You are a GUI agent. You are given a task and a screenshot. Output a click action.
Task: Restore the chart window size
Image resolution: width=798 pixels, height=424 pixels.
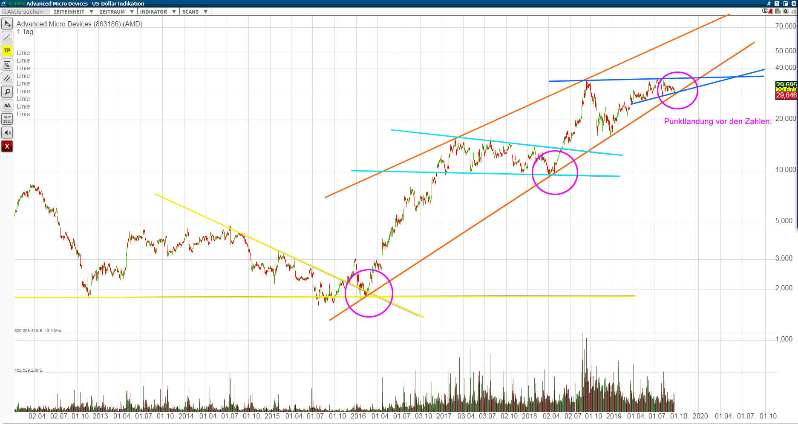point(785,3)
